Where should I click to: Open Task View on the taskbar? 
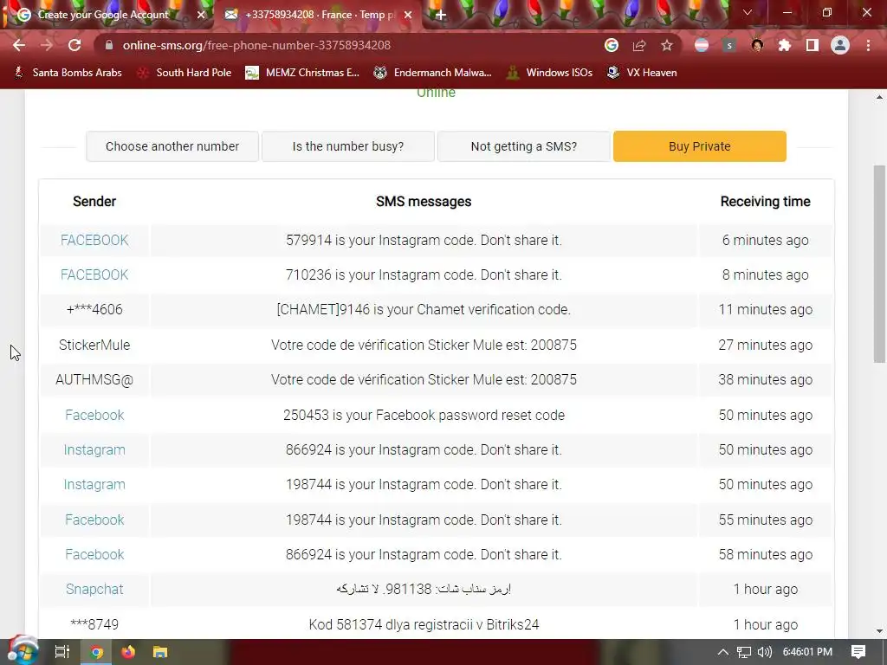(62, 652)
